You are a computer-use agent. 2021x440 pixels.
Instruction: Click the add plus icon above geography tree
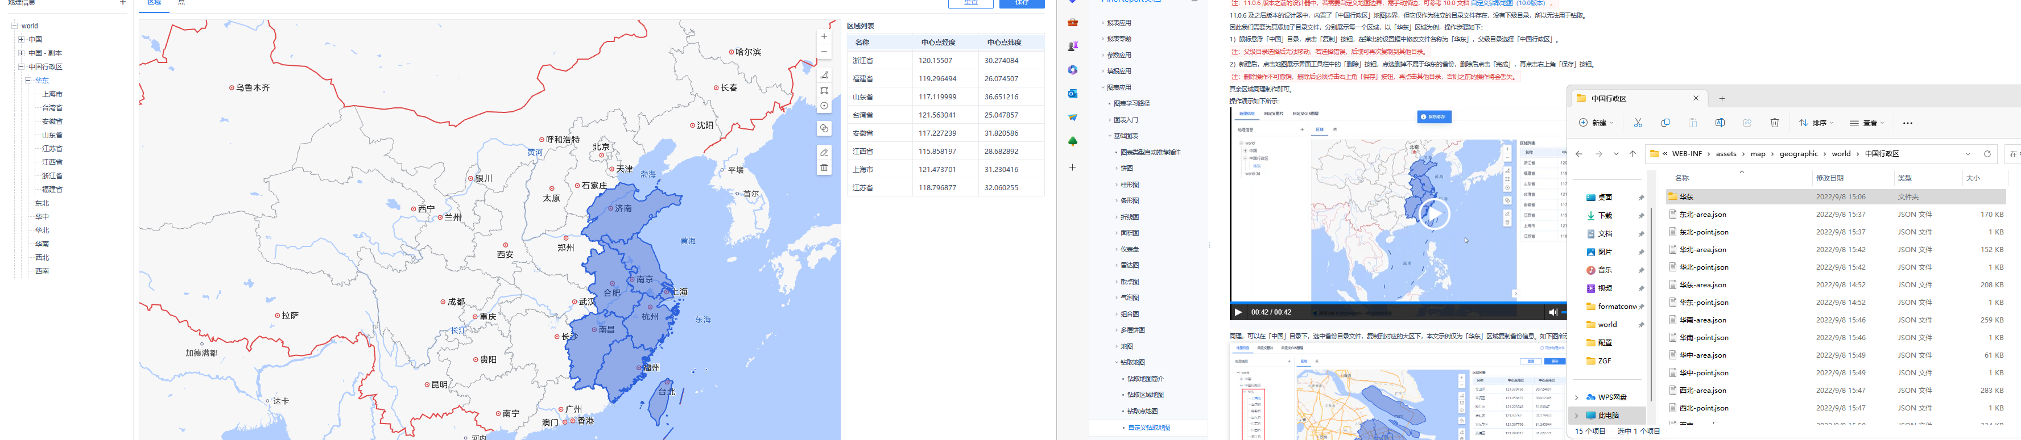point(122,2)
